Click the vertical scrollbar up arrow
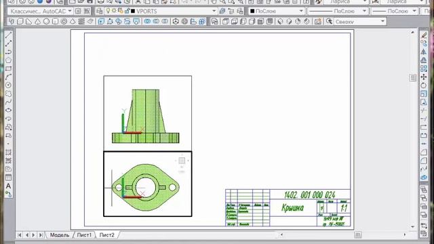Viewport: 434px width, 244px height. pyautogui.click(x=413, y=33)
